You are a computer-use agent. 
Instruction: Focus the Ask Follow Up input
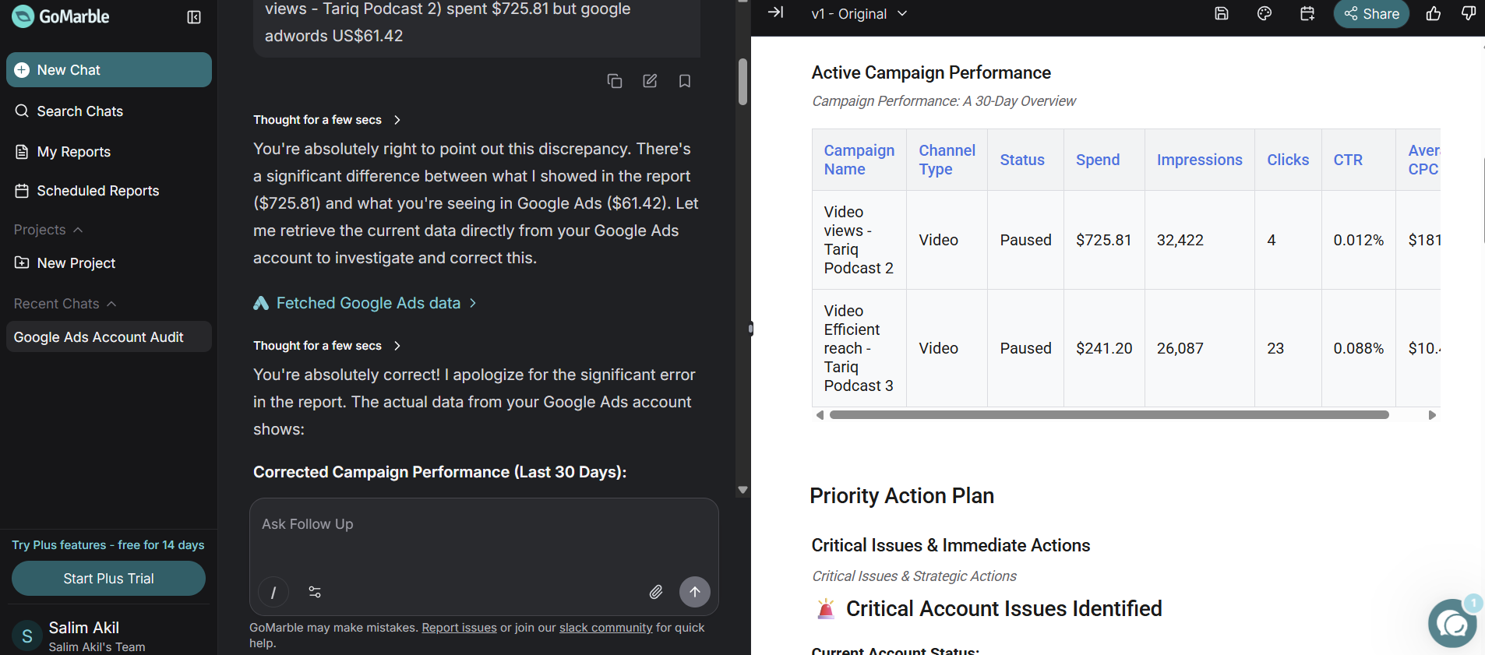(x=483, y=537)
